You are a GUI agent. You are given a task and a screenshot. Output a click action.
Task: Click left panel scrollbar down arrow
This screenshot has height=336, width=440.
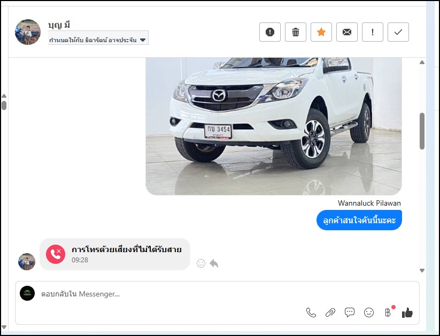[x=4, y=327]
